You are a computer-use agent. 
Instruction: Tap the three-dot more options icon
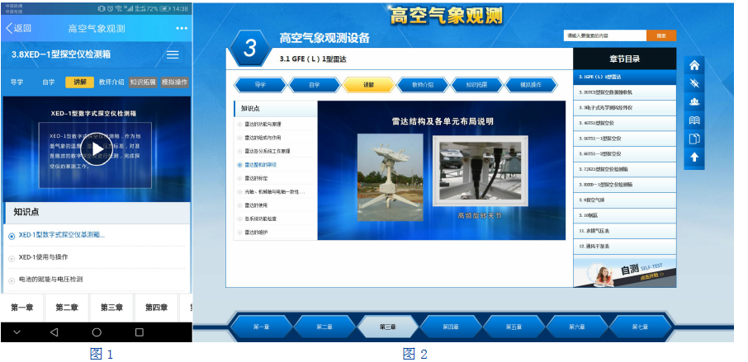tap(182, 28)
